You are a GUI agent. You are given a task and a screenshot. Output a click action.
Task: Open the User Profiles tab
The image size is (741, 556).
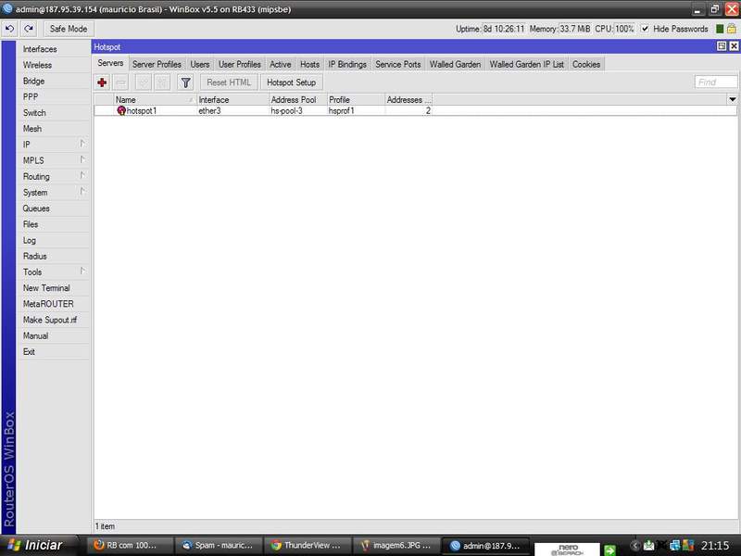239,64
